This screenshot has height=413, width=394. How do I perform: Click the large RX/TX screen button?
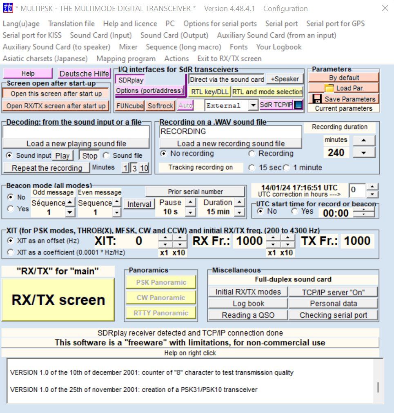click(58, 300)
